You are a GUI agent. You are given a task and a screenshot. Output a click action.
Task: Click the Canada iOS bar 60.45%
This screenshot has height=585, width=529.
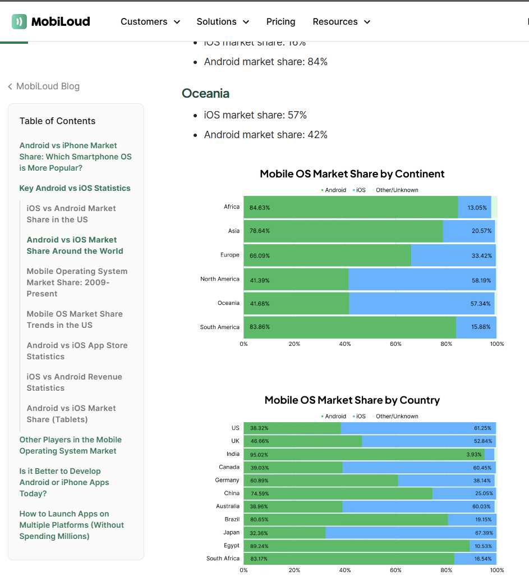[x=420, y=468]
